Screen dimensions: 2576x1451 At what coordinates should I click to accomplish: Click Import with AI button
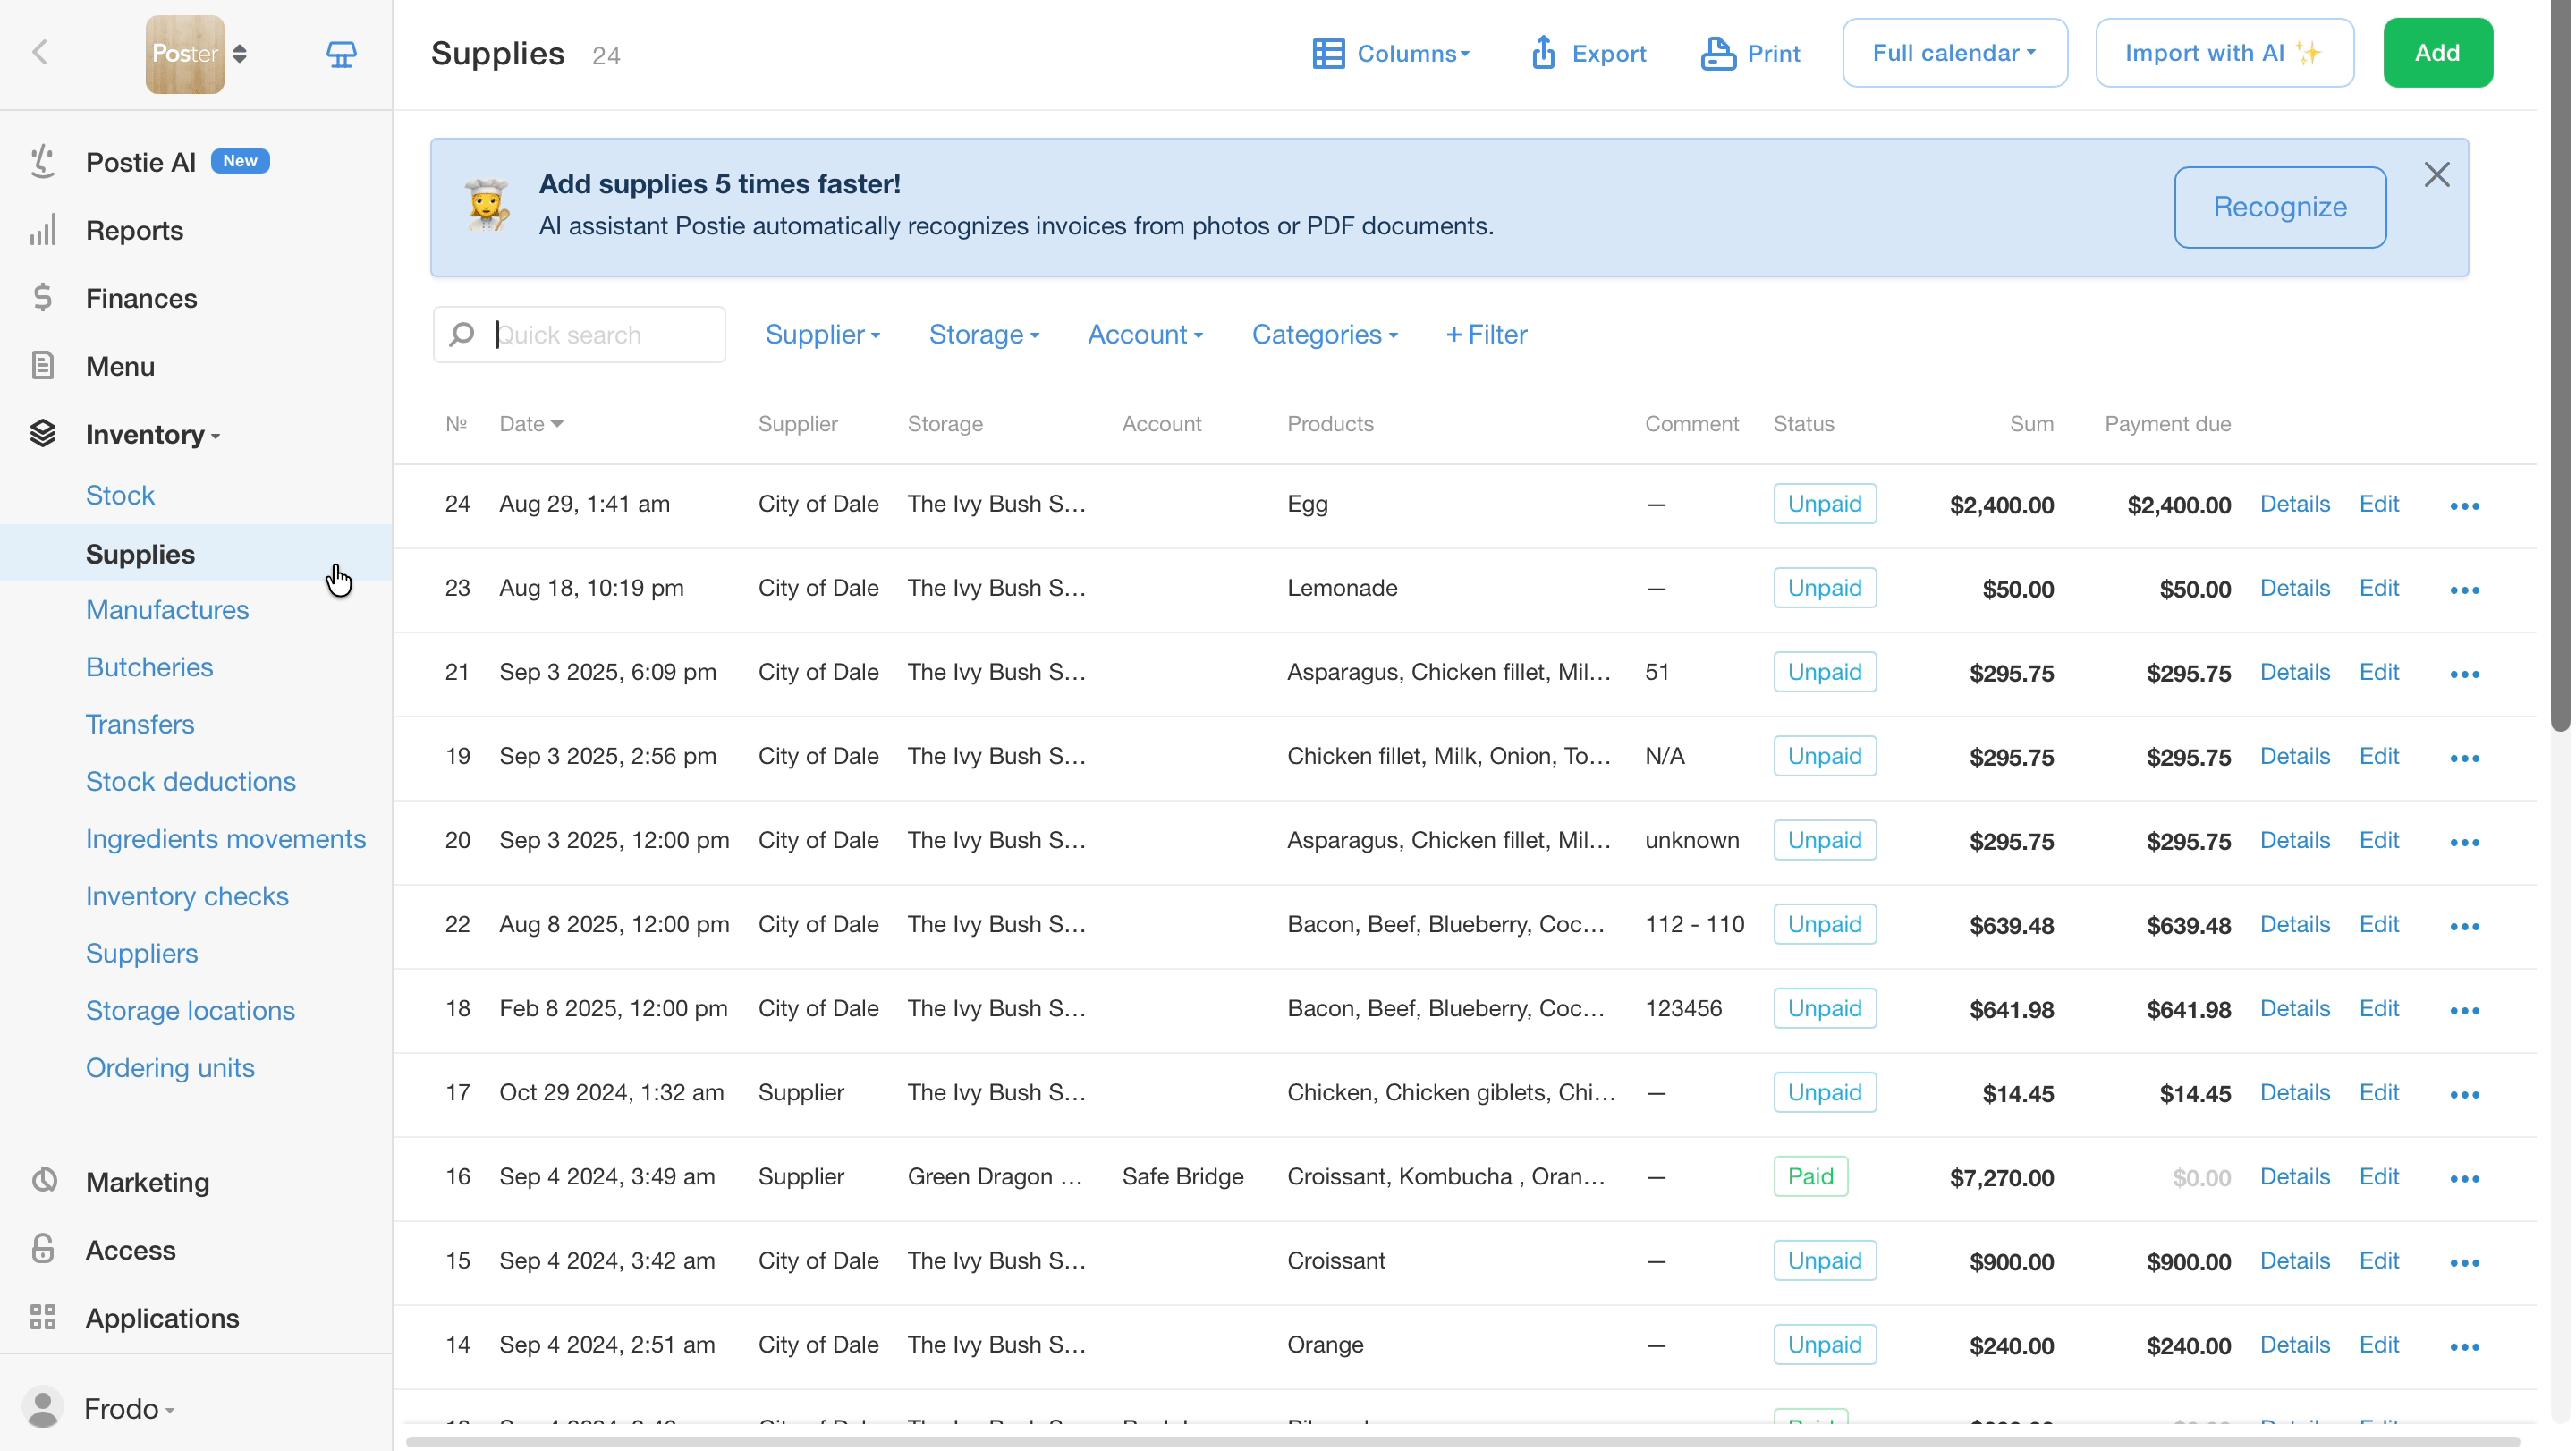click(2224, 53)
